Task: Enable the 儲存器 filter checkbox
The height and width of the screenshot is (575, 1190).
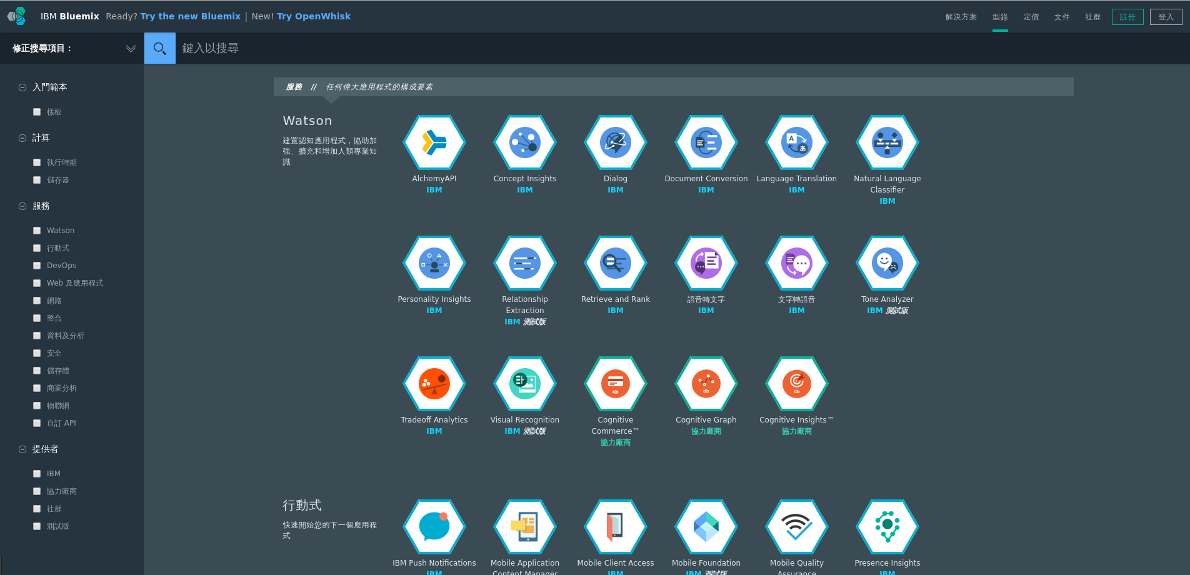Action: pyautogui.click(x=37, y=180)
